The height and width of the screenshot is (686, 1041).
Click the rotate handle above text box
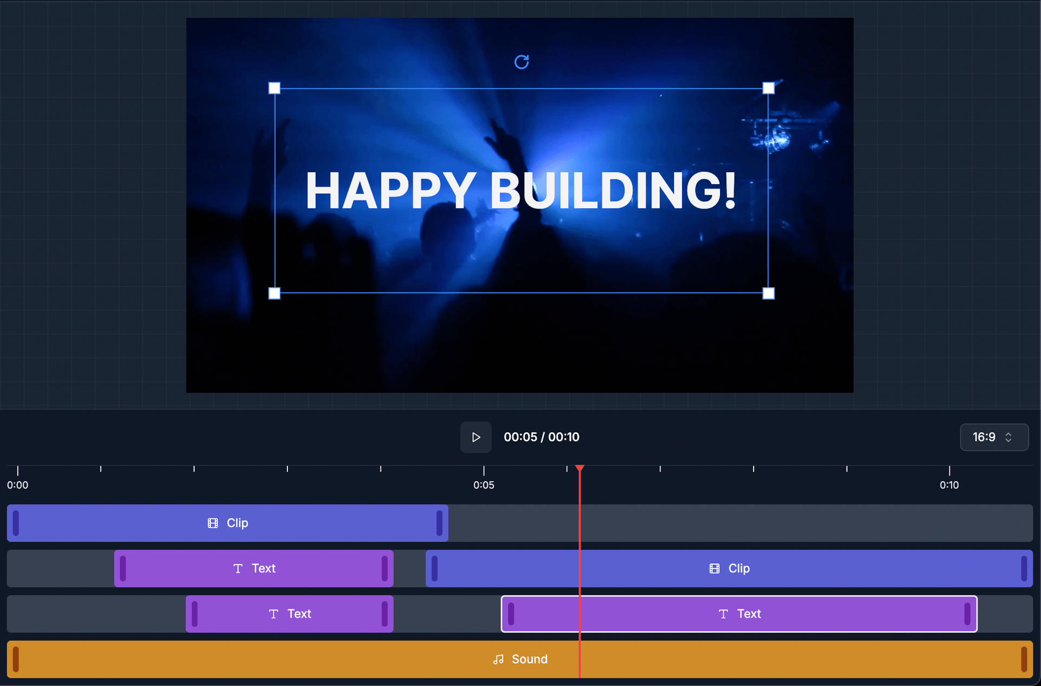[x=522, y=62]
